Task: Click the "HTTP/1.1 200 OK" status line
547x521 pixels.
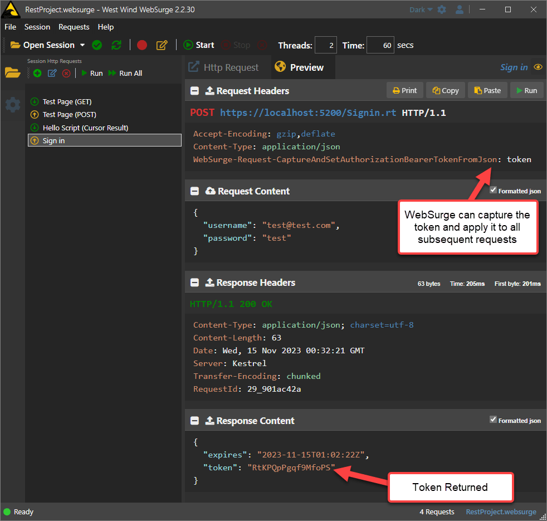Action: pyautogui.click(x=231, y=304)
